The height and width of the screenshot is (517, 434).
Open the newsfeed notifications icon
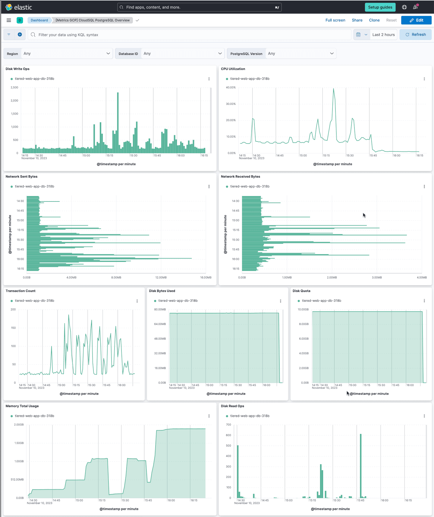(x=416, y=7)
